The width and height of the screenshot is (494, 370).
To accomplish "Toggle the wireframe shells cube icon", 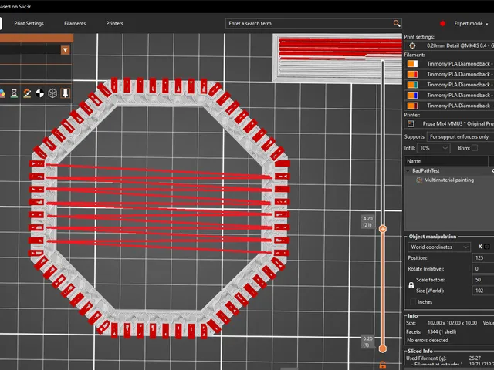I will click(52, 93).
